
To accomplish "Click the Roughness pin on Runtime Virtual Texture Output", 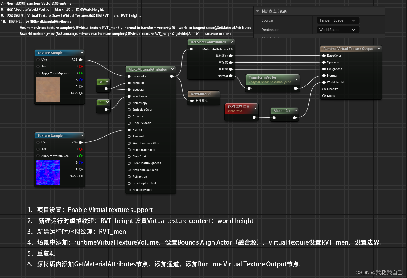I will coord(324,69).
